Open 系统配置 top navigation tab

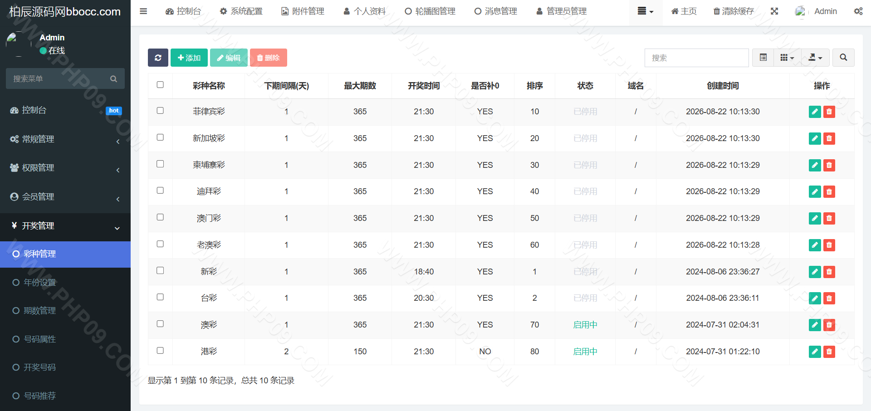tap(241, 11)
